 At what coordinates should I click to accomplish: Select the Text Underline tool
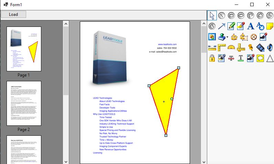241,58
